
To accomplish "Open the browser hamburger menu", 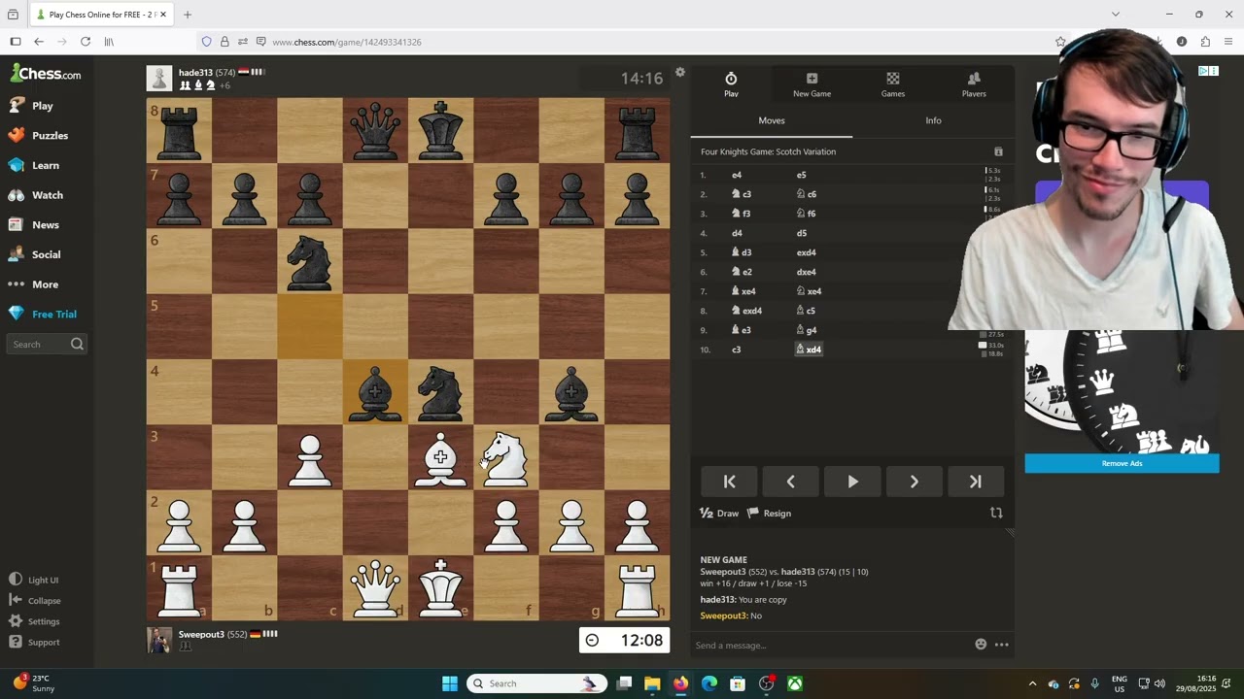I will 1228,42.
